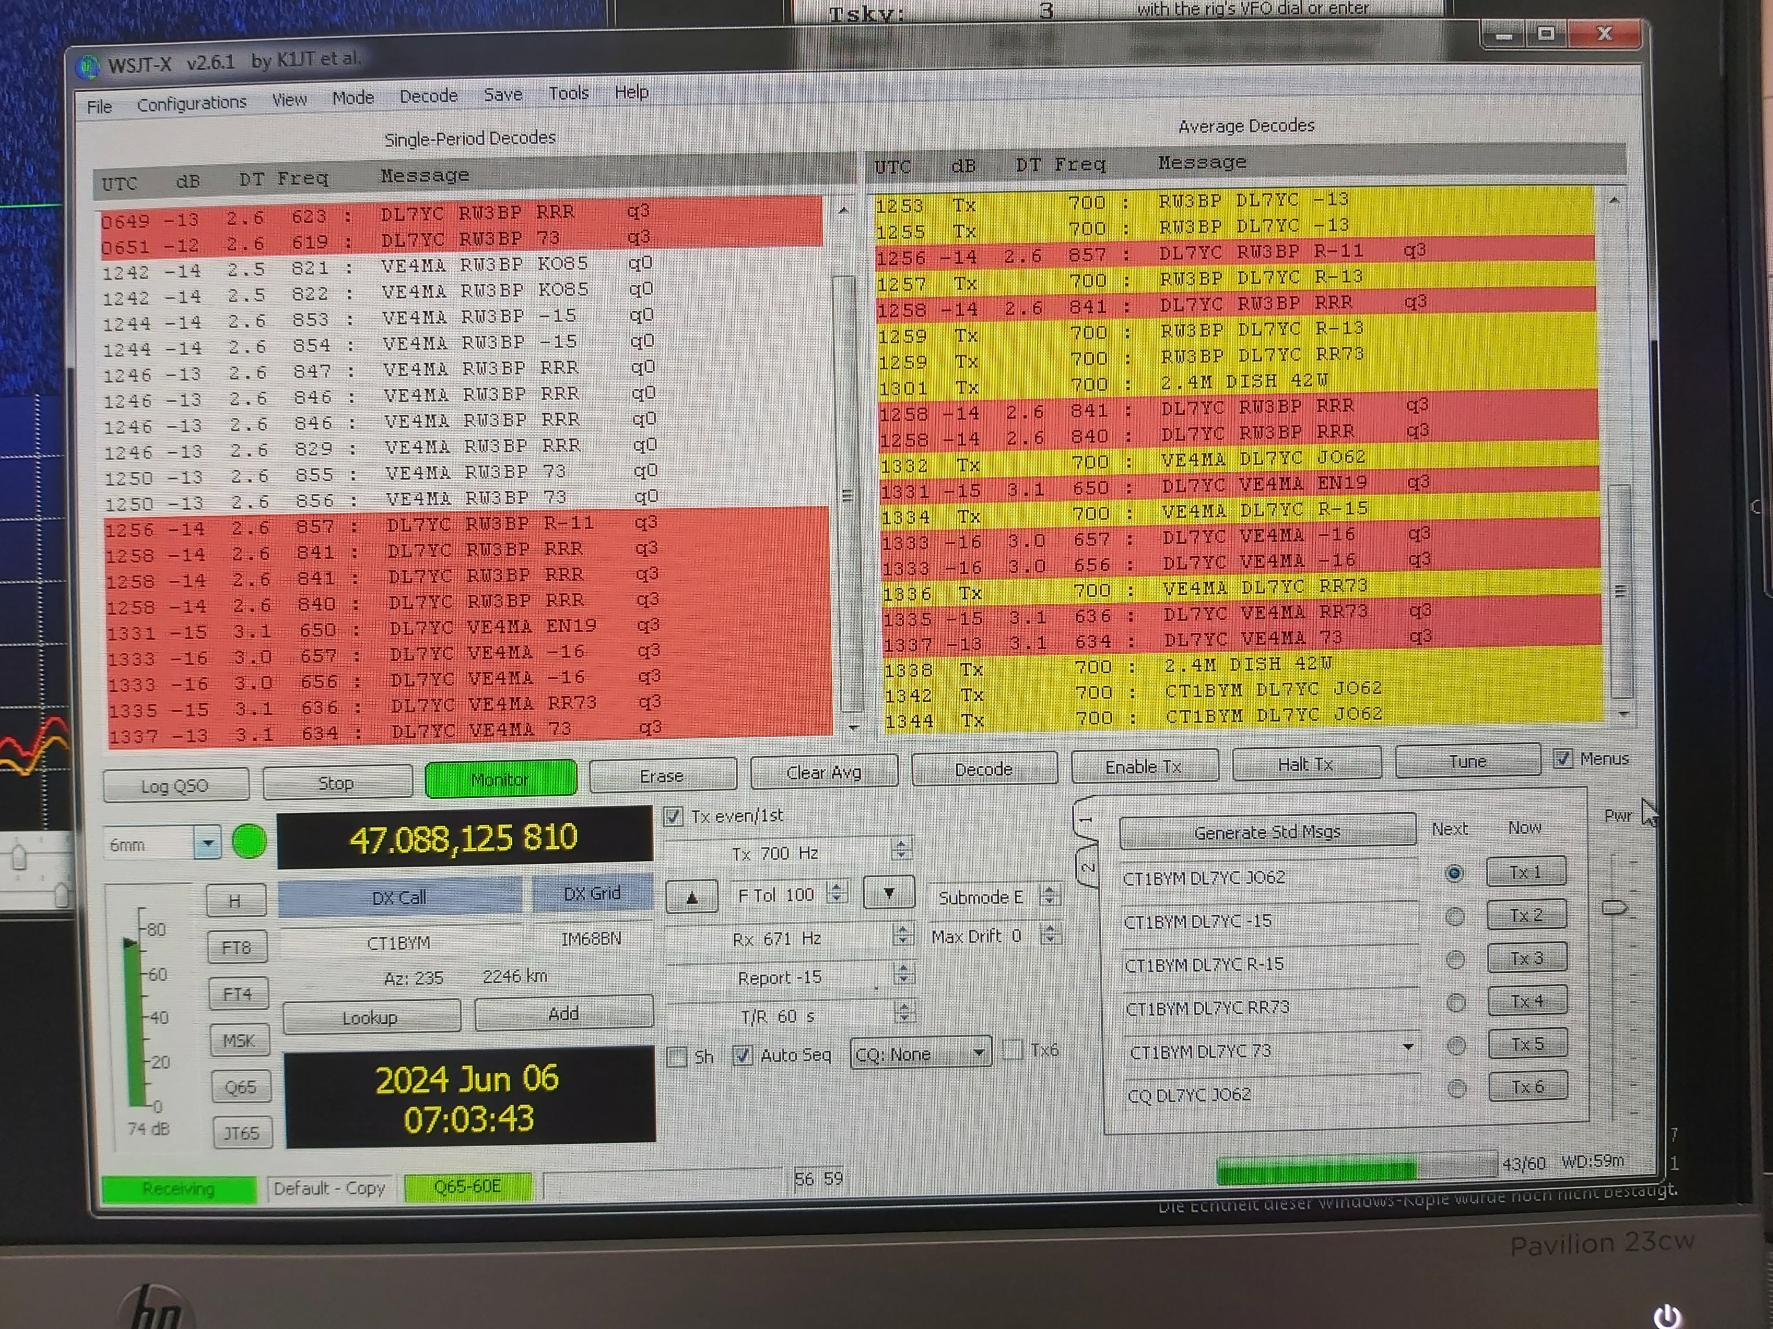Click the DX Grid field IM68BN

592,939
